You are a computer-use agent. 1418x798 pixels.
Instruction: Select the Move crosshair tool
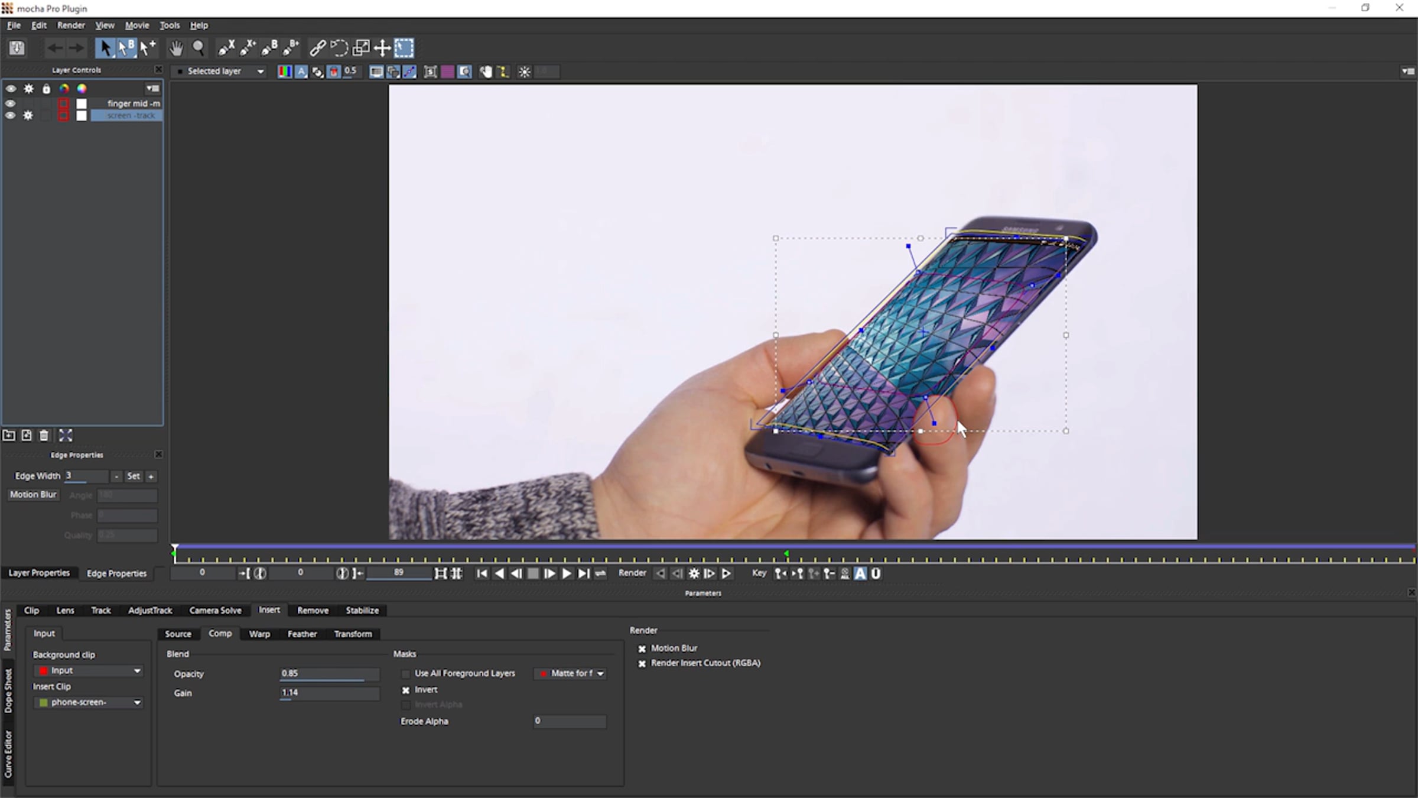[382, 48]
